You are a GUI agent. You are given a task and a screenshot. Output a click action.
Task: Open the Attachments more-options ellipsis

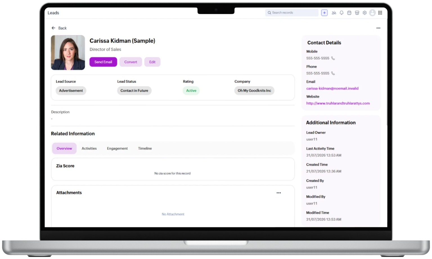pos(278,193)
